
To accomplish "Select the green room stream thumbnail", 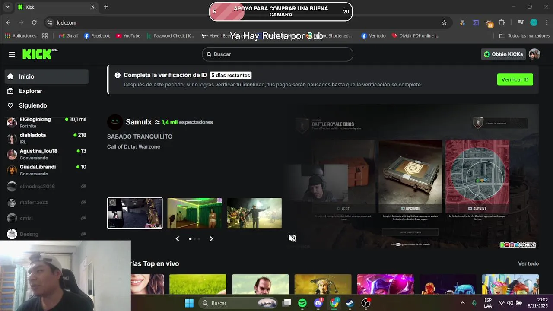I will coord(194,213).
